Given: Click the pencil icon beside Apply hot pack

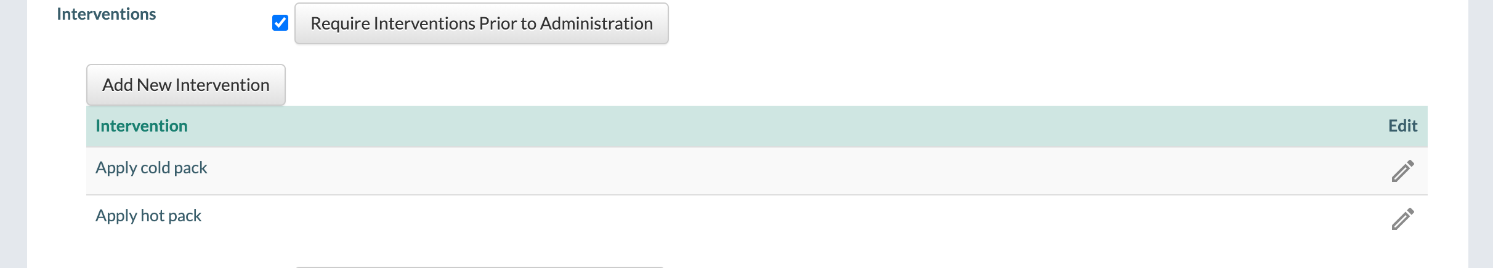Looking at the screenshot, I should (x=1402, y=219).
